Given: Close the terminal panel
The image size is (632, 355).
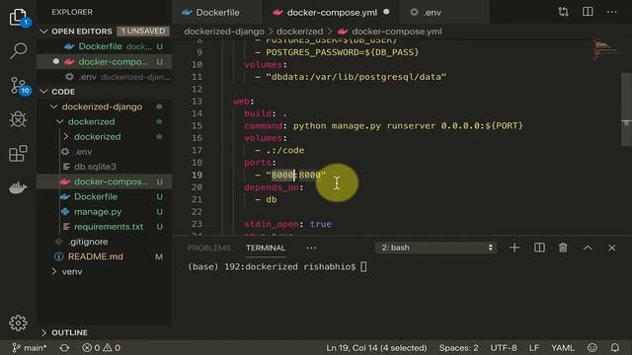Looking at the screenshot, I should [x=612, y=248].
